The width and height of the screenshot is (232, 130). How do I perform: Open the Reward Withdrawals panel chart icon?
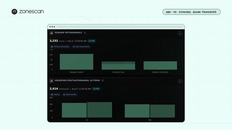coord(52,33)
